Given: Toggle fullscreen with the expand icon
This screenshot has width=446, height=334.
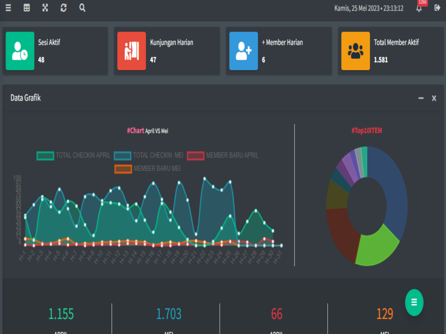Looking at the screenshot, I should pos(45,8).
